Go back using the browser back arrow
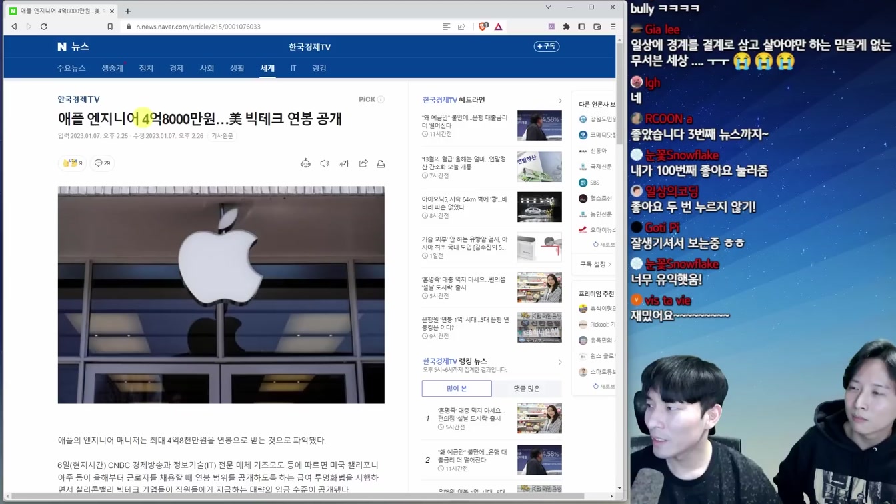896x504 pixels. tap(14, 27)
